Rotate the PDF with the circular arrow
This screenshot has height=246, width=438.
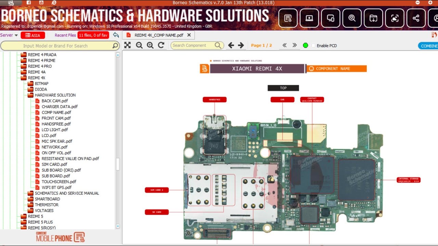161,45
